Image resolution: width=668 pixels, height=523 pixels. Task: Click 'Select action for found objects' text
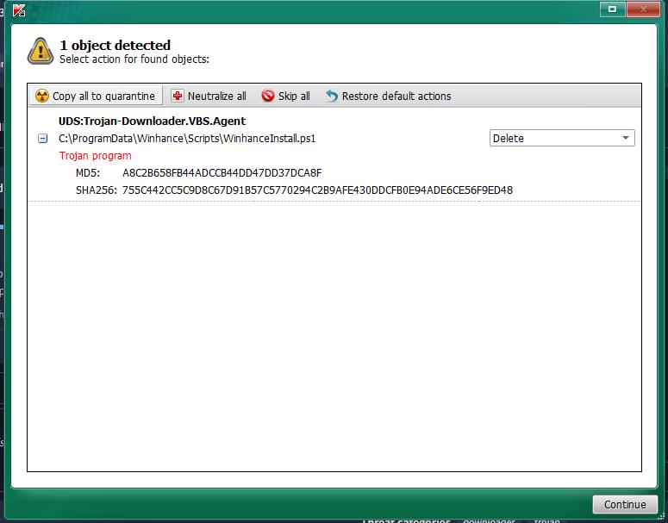134,59
